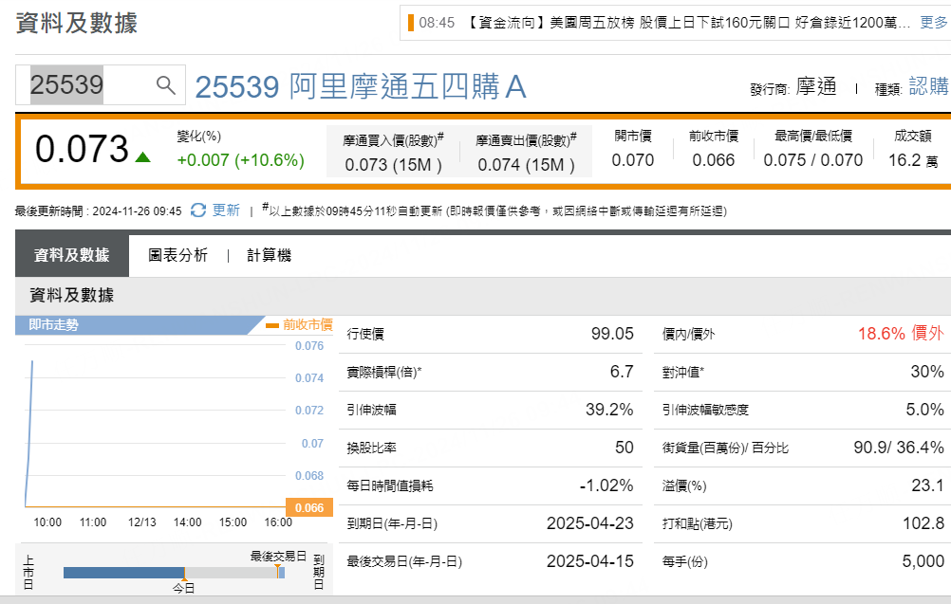Click the premium value 23.1

[927, 485]
